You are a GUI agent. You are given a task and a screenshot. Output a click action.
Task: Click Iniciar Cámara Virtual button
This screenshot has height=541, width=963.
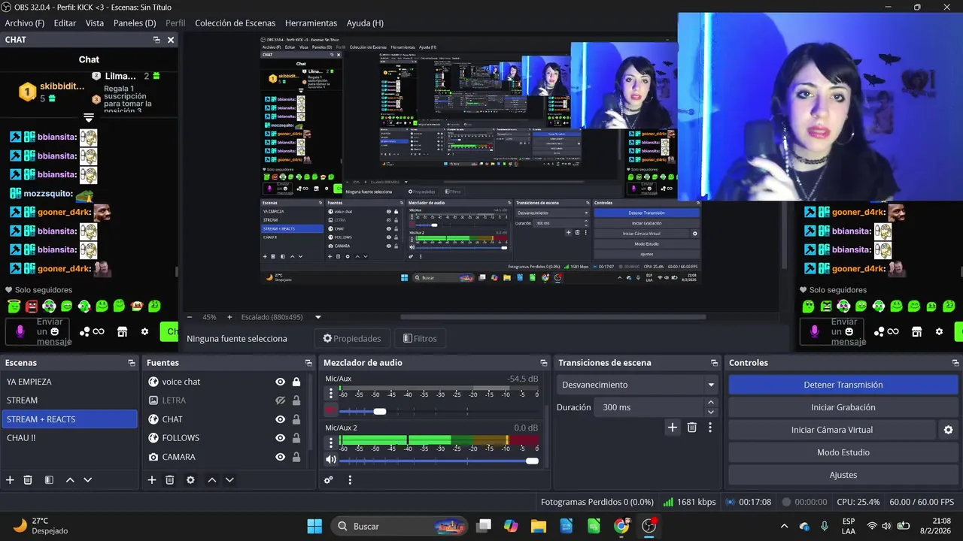832,430
